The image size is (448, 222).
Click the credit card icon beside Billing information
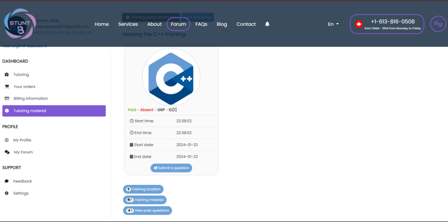[x=7, y=98]
